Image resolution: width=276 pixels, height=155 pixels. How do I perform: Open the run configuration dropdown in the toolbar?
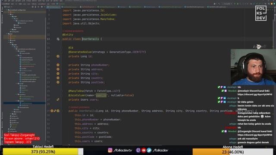[x=227, y=4]
